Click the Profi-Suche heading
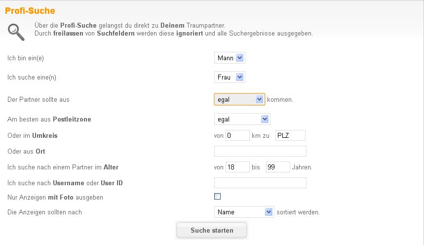This screenshot has height=245, width=424. click(30, 10)
